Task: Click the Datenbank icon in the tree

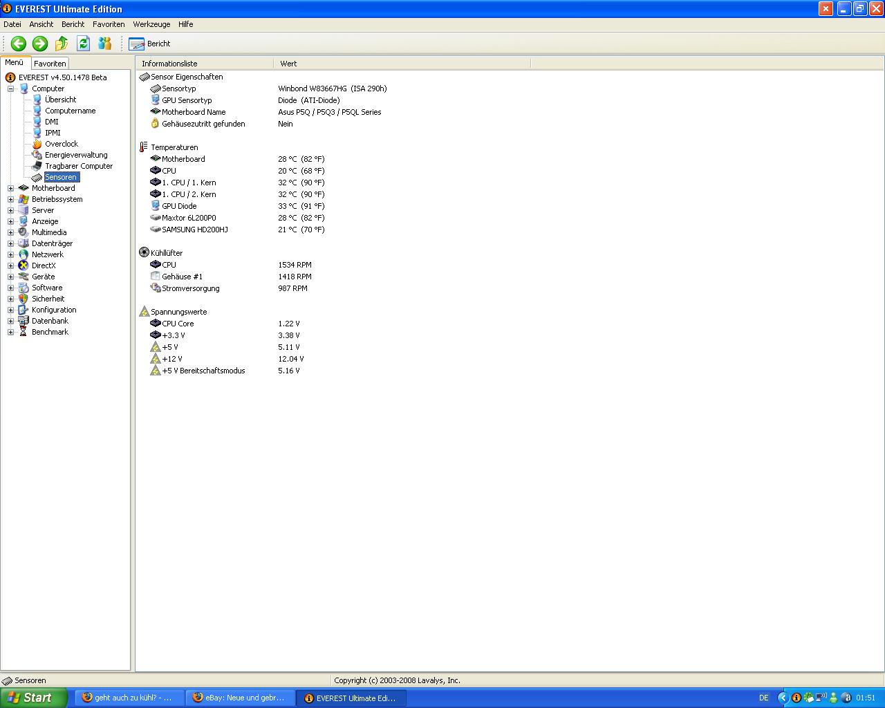Action: 24,321
